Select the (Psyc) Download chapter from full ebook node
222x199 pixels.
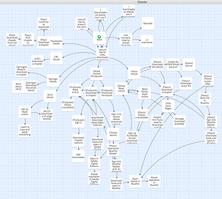[12, 40]
